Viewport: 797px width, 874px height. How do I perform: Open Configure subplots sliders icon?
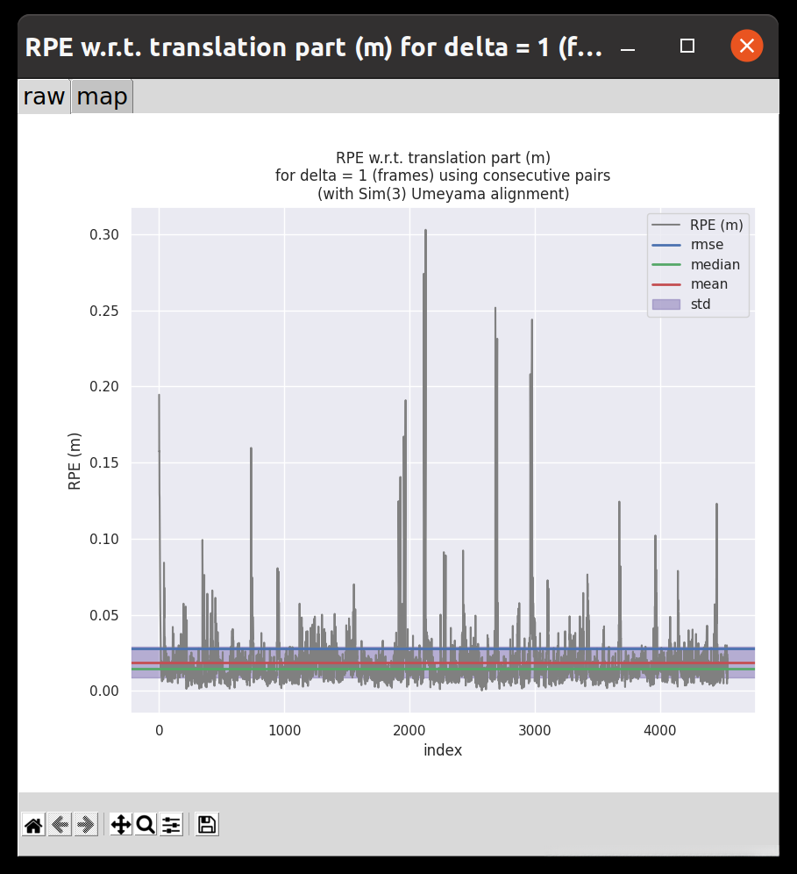point(171,824)
